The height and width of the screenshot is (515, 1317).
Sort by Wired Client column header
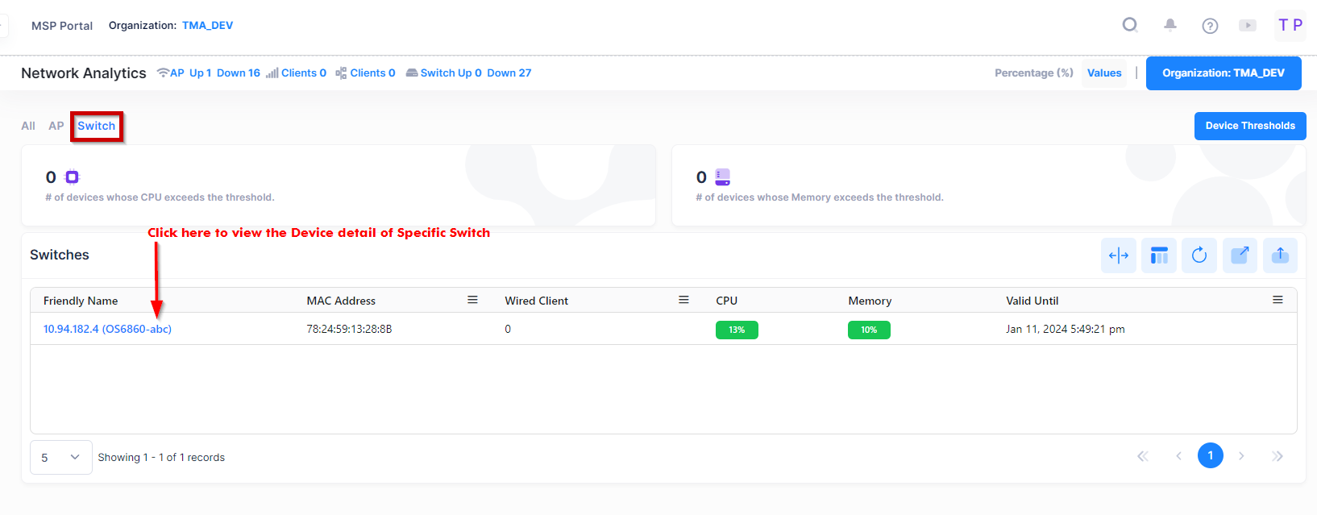coord(537,301)
